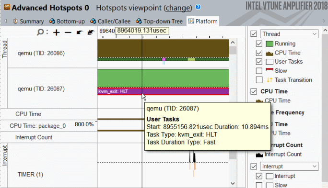
Task: Open the Summary tab
Action: coord(28,21)
